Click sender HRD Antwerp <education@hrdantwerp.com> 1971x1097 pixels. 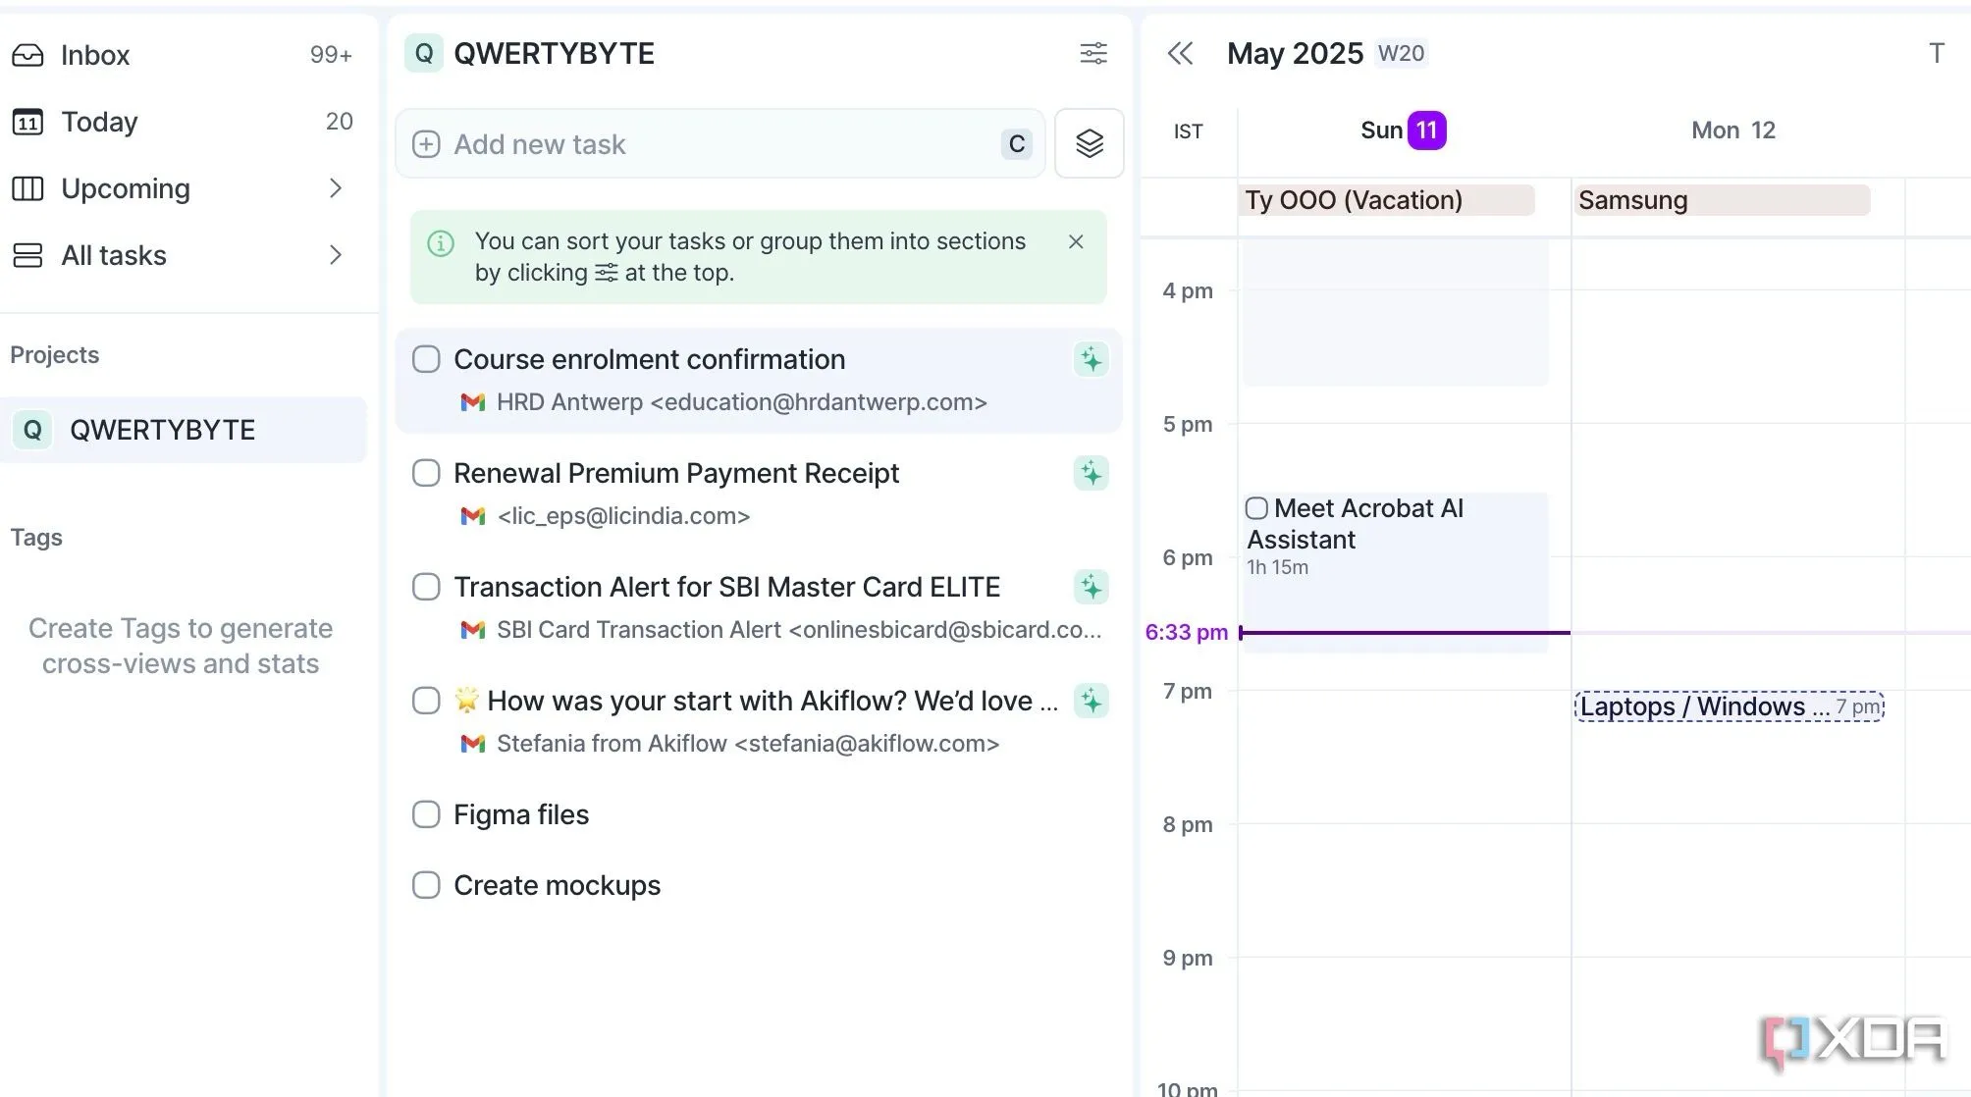(742, 402)
